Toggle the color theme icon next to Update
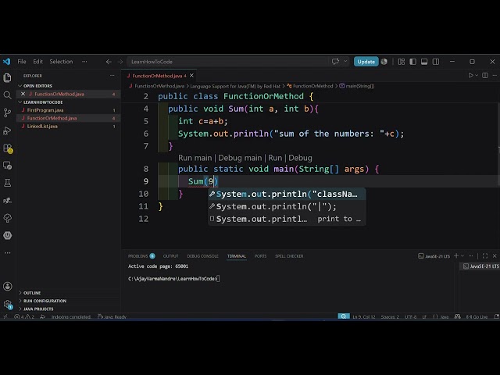The height and width of the screenshot is (375, 500). point(384,62)
